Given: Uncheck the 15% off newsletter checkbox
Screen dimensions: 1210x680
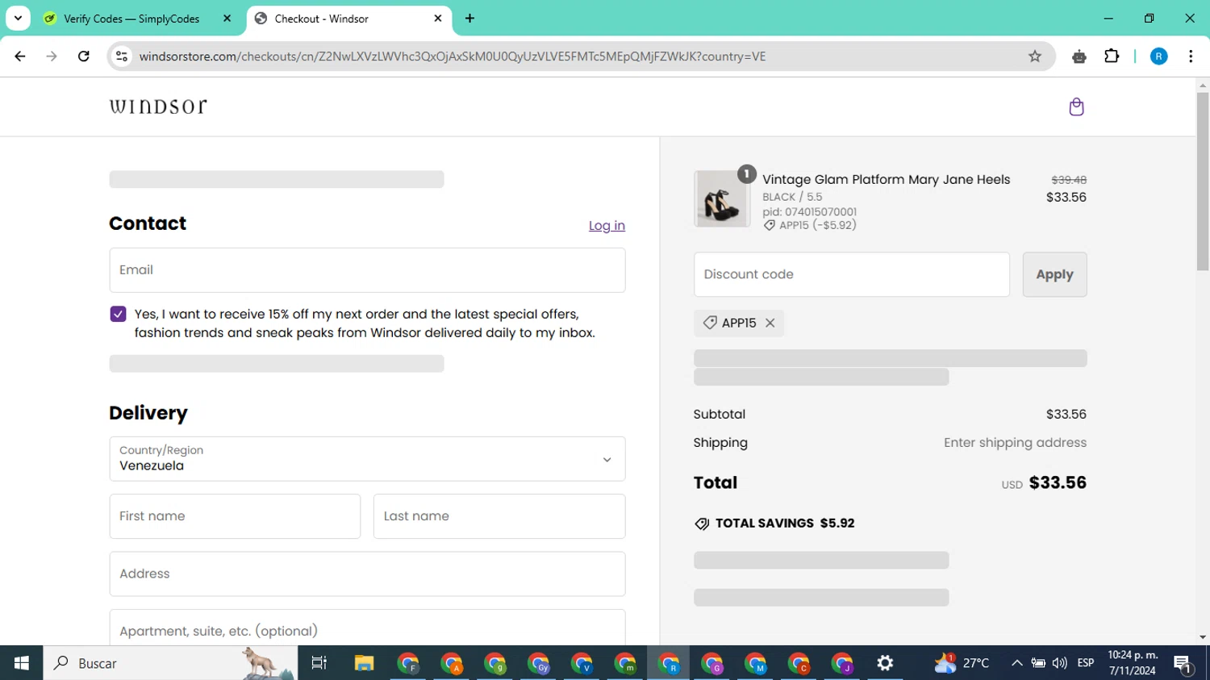Looking at the screenshot, I should (x=118, y=314).
